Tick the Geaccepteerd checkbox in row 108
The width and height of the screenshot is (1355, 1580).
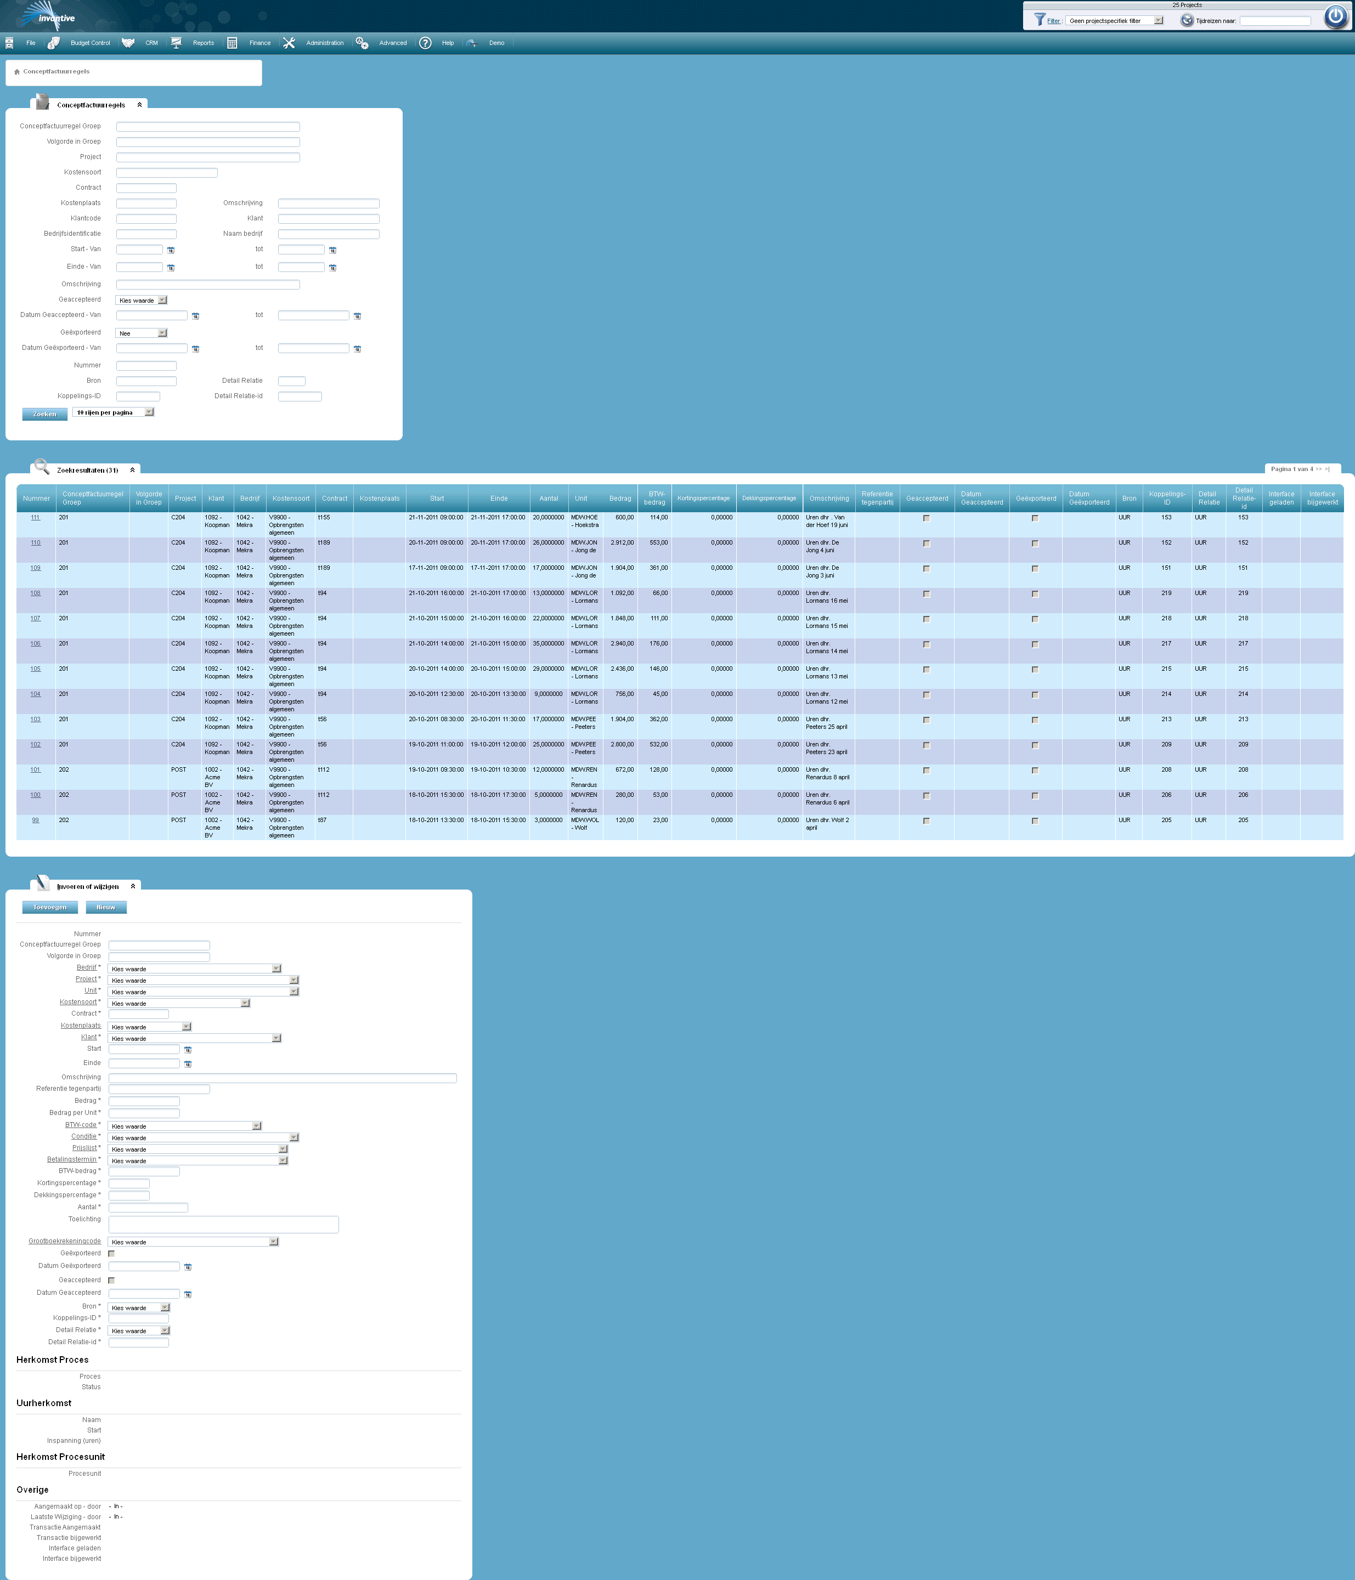(926, 594)
